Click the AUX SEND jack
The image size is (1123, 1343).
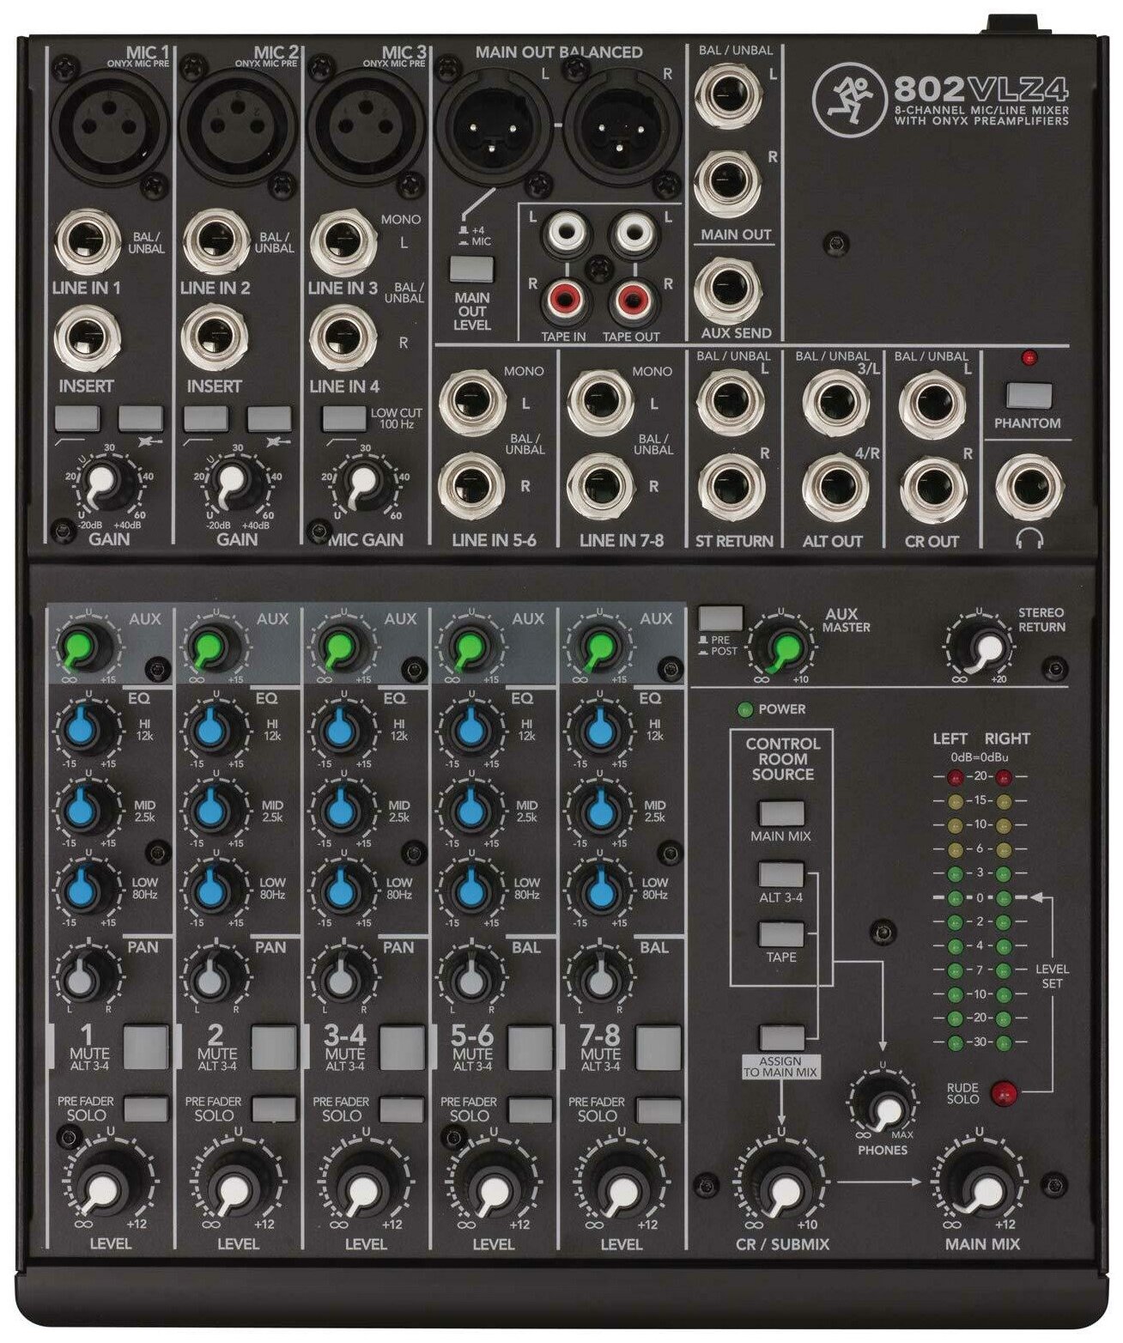(x=728, y=289)
